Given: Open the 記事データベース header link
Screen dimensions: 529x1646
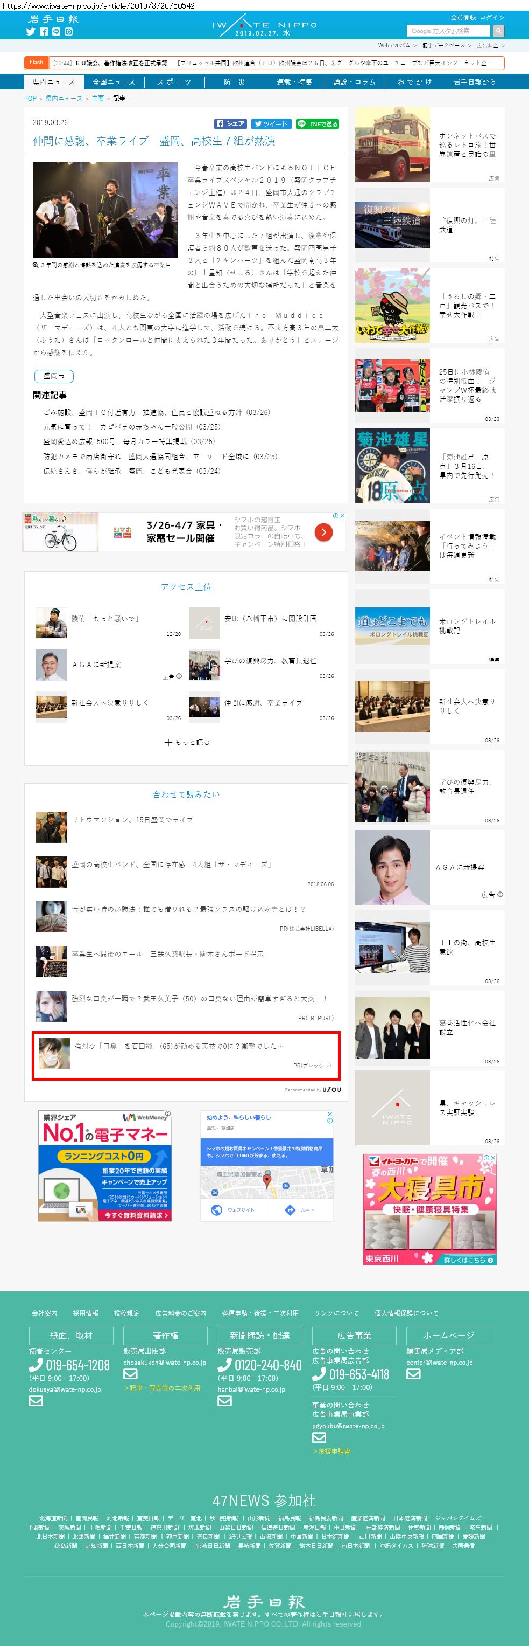Looking at the screenshot, I should (x=443, y=45).
